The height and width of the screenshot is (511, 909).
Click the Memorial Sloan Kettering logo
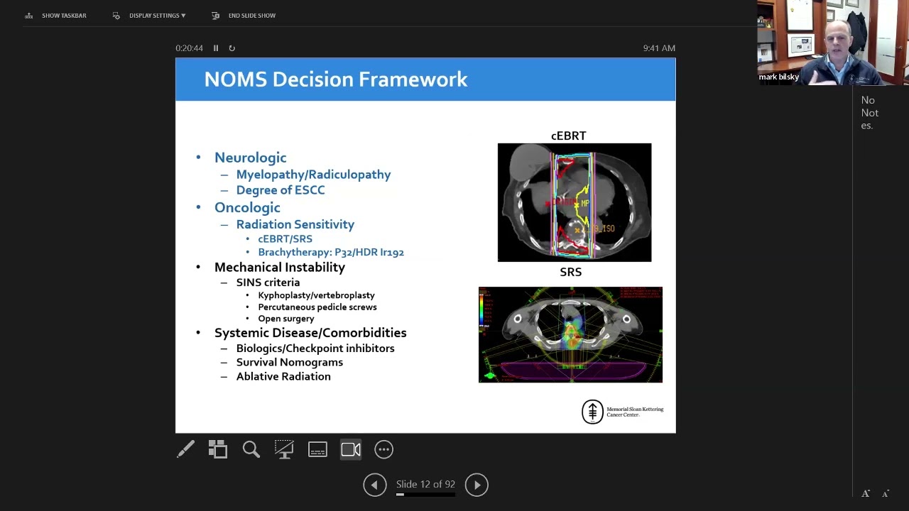coord(623,412)
